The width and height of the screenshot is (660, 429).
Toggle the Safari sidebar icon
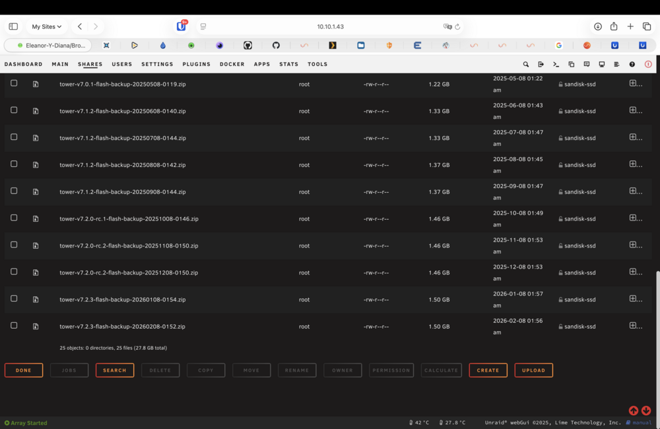tap(13, 26)
